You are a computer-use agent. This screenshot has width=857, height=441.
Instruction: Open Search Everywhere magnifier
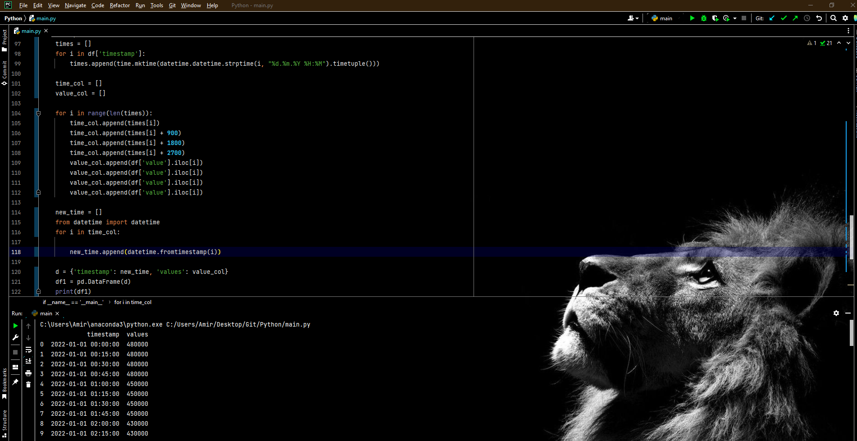coord(834,18)
